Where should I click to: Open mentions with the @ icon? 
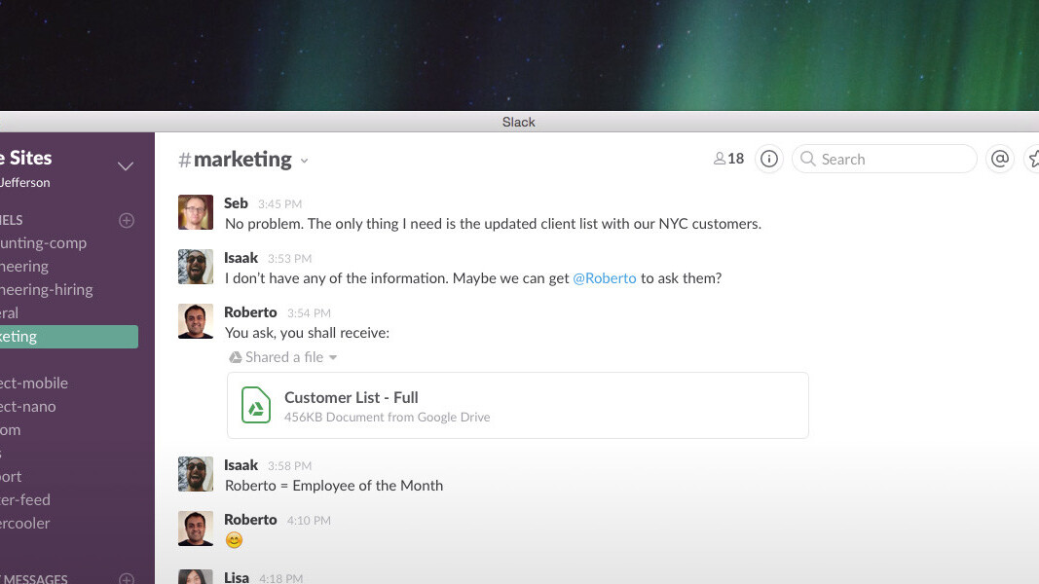[x=1000, y=159]
